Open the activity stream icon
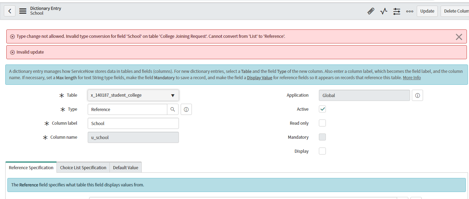 pyautogui.click(x=384, y=11)
